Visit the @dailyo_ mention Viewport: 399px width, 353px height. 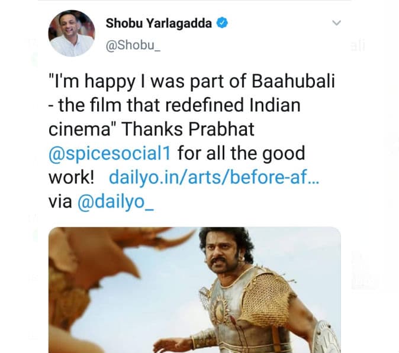click(x=116, y=202)
